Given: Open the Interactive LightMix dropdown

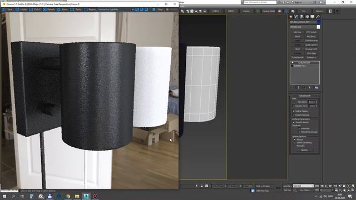Looking at the screenshot, I should [x=116, y=9].
